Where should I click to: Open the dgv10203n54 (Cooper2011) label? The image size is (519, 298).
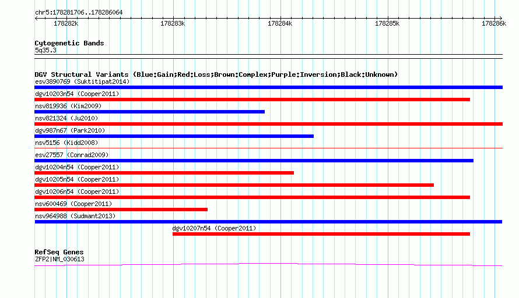point(77,94)
